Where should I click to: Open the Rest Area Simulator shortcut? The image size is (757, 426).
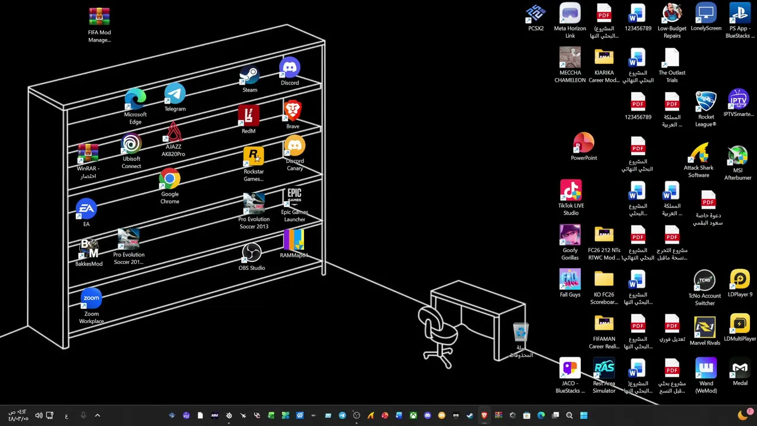click(604, 376)
